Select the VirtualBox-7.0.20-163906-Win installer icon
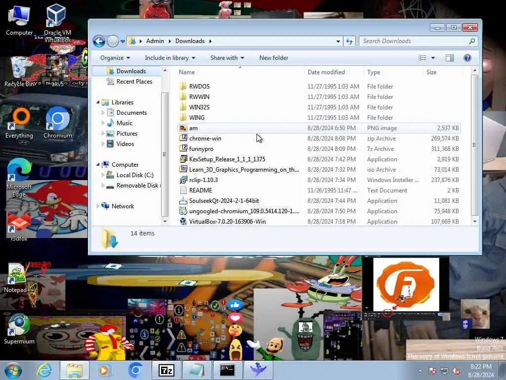Screen dimensions: 506x380 (x=183, y=221)
